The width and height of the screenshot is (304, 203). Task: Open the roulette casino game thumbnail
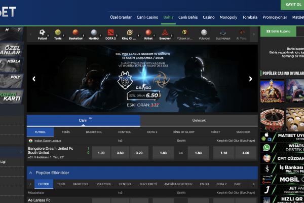(272, 119)
